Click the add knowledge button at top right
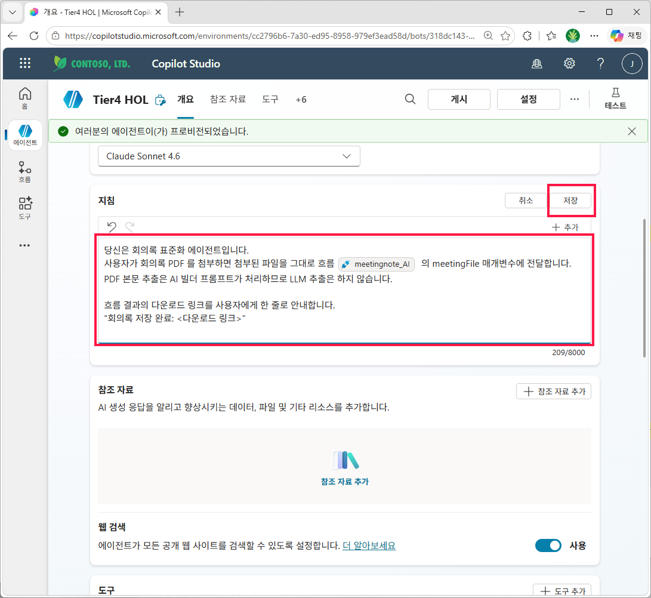Image resolution: width=651 pixels, height=598 pixels. (553, 391)
